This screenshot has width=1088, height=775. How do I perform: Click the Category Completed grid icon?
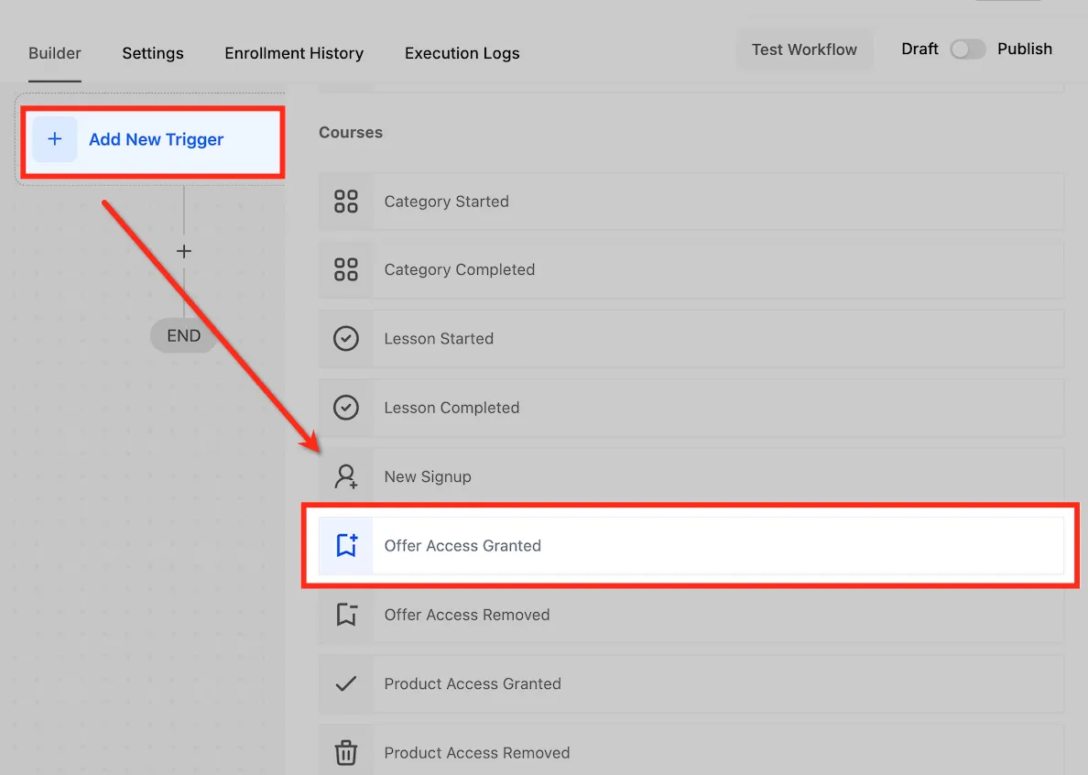(345, 269)
